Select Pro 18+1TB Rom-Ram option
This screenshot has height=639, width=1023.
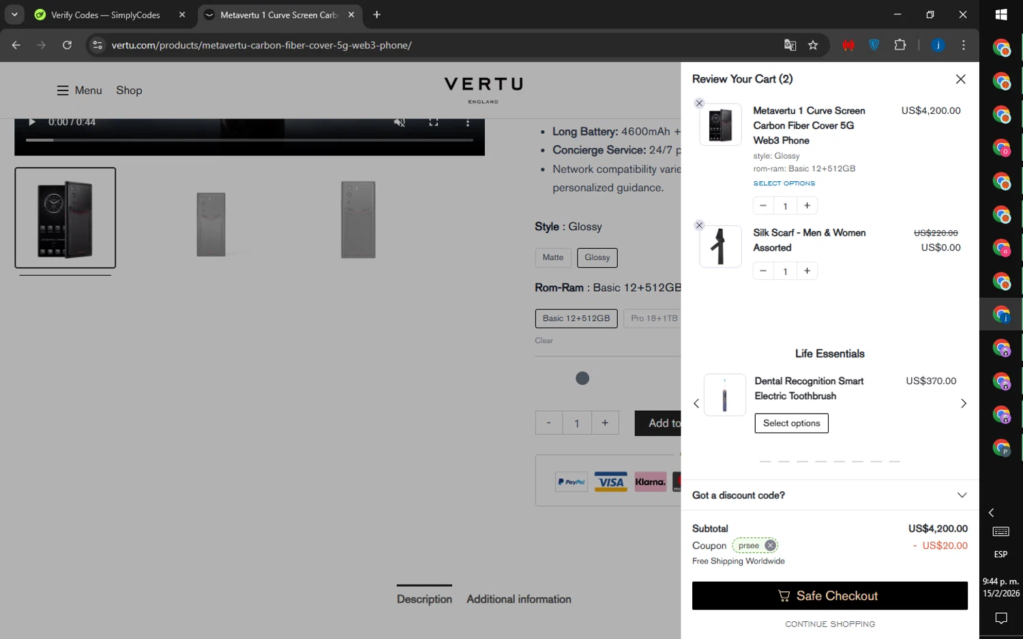[653, 318]
